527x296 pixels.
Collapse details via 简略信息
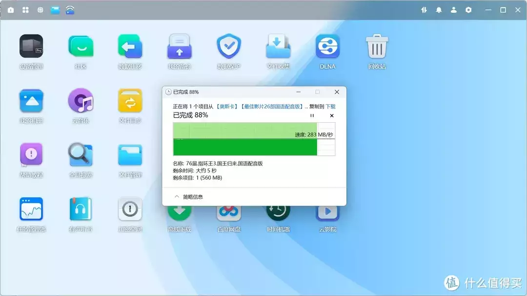pyautogui.click(x=189, y=197)
